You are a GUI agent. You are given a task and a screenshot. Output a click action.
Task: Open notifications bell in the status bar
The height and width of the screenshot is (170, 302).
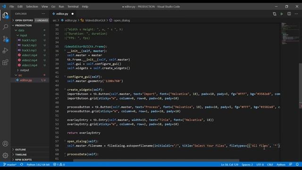pyautogui.click(x=297, y=165)
